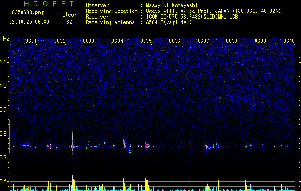Click the 0633 time marker
301x191 pixels.
tap(89, 41)
